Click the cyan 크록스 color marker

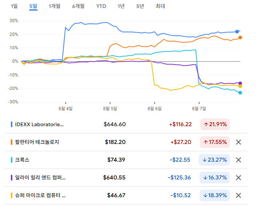[12, 160]
